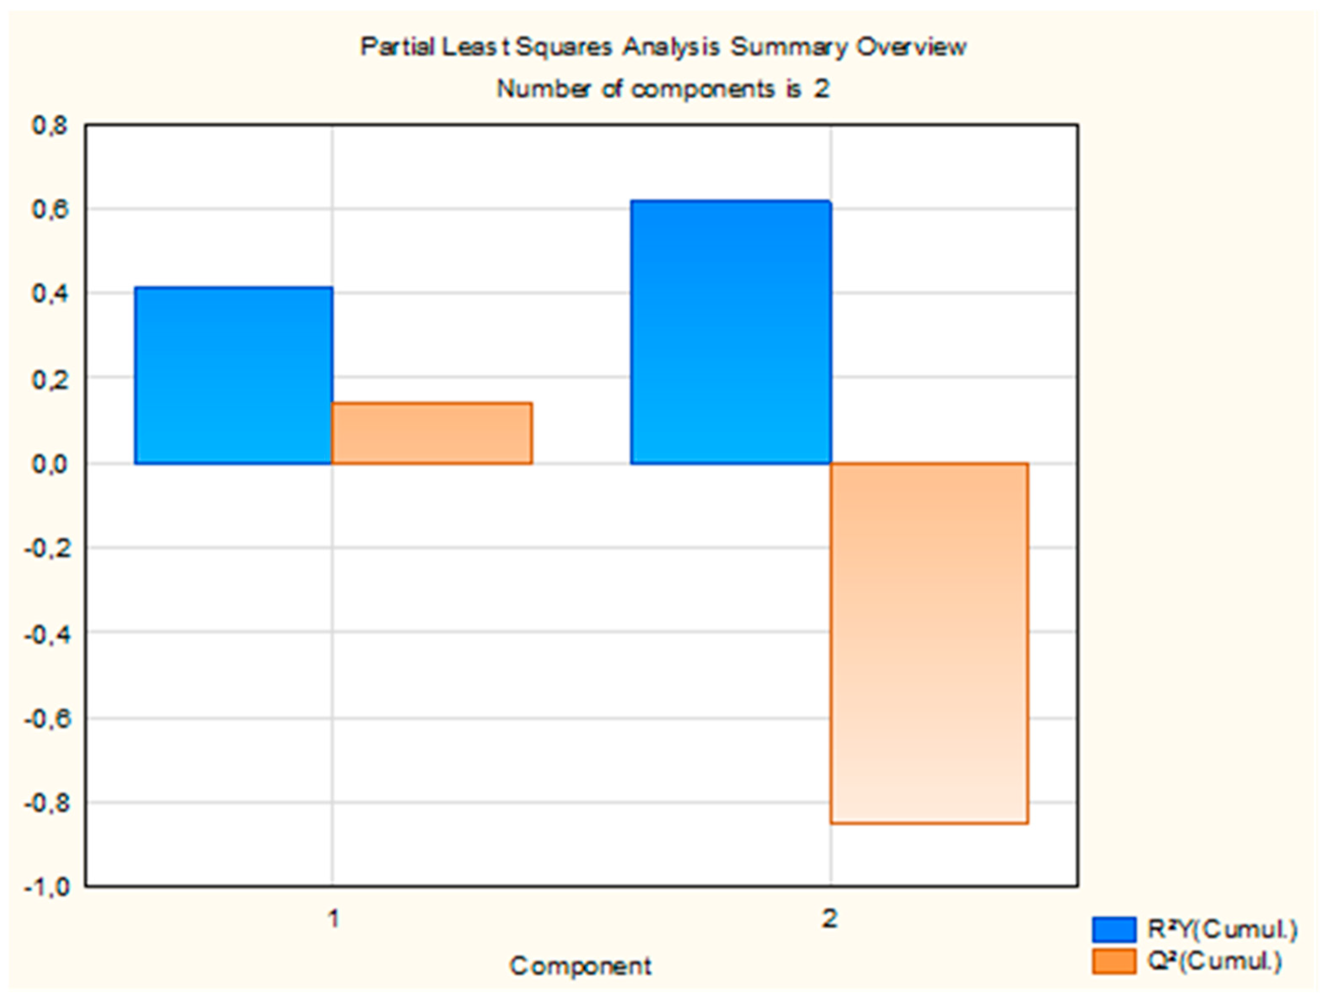This screenshot has height=997, width=1321.
Task: Select the negative orange Q² bar for component 2
Action: (929, 643)
